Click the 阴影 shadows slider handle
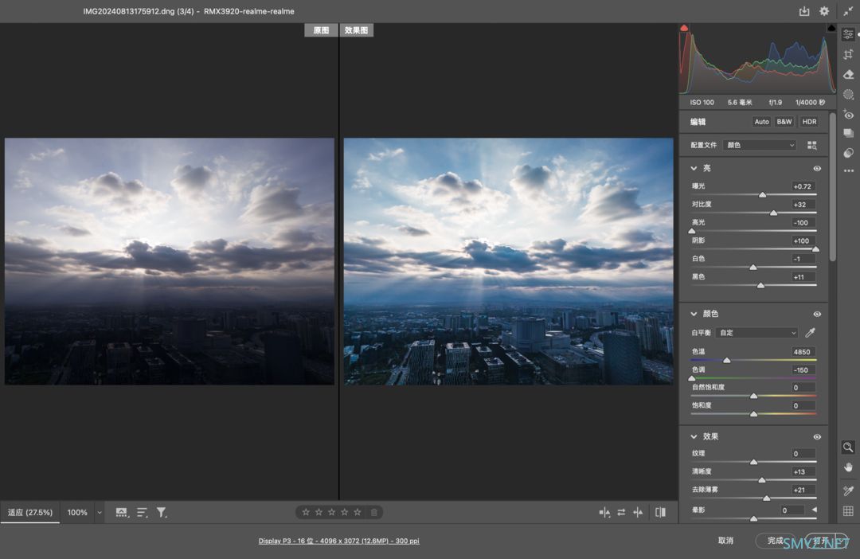 pyautogui.click(x=815, y=249)
